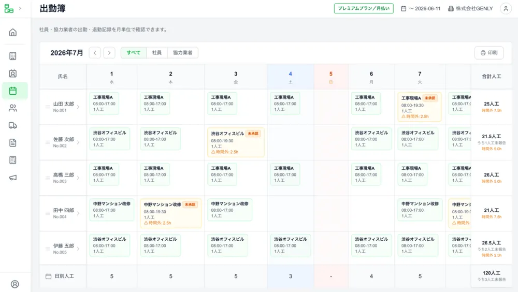Click the 印刷 print button
Viewport: 518px width, 292px height.
pyautogui.click(x=489, y=53)
